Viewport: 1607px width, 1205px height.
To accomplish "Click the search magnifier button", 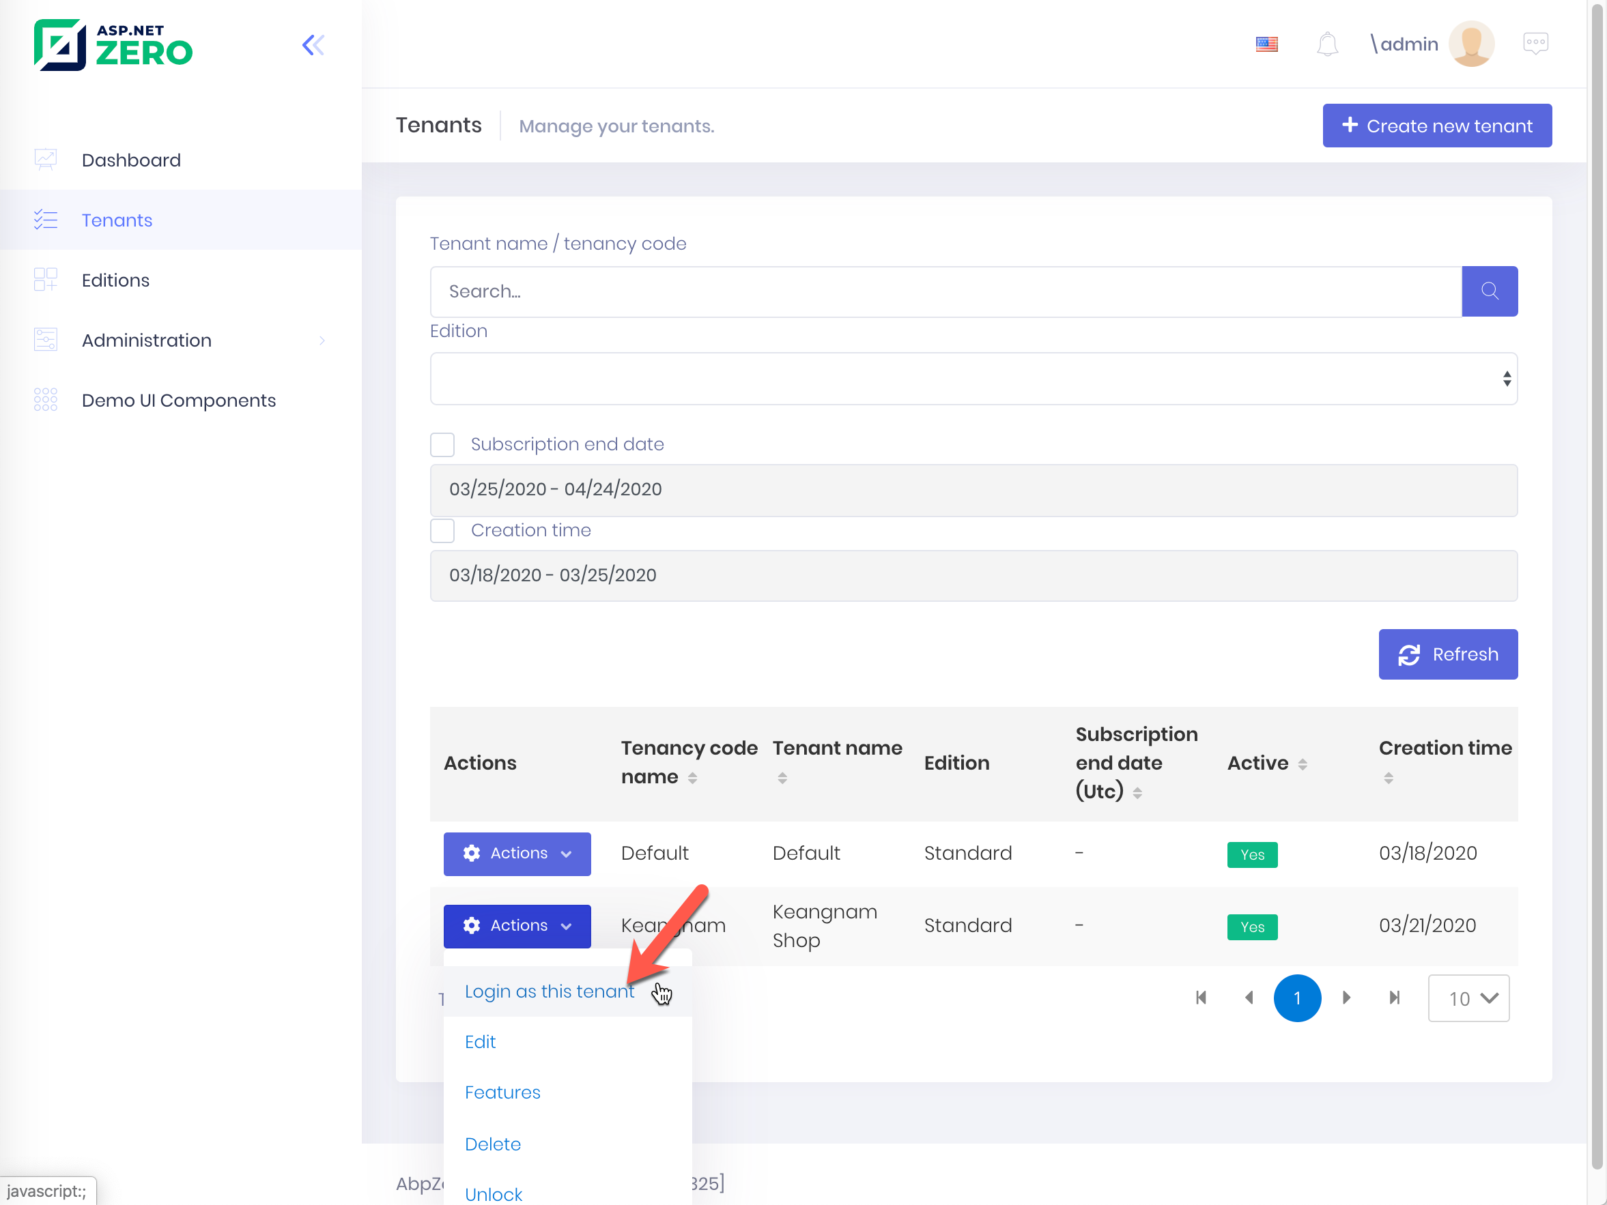I will (x=1489, y=291).
